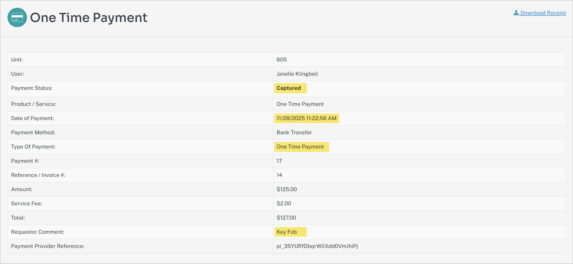
Task: Click the unit value 605
Action: coord(282,60)
